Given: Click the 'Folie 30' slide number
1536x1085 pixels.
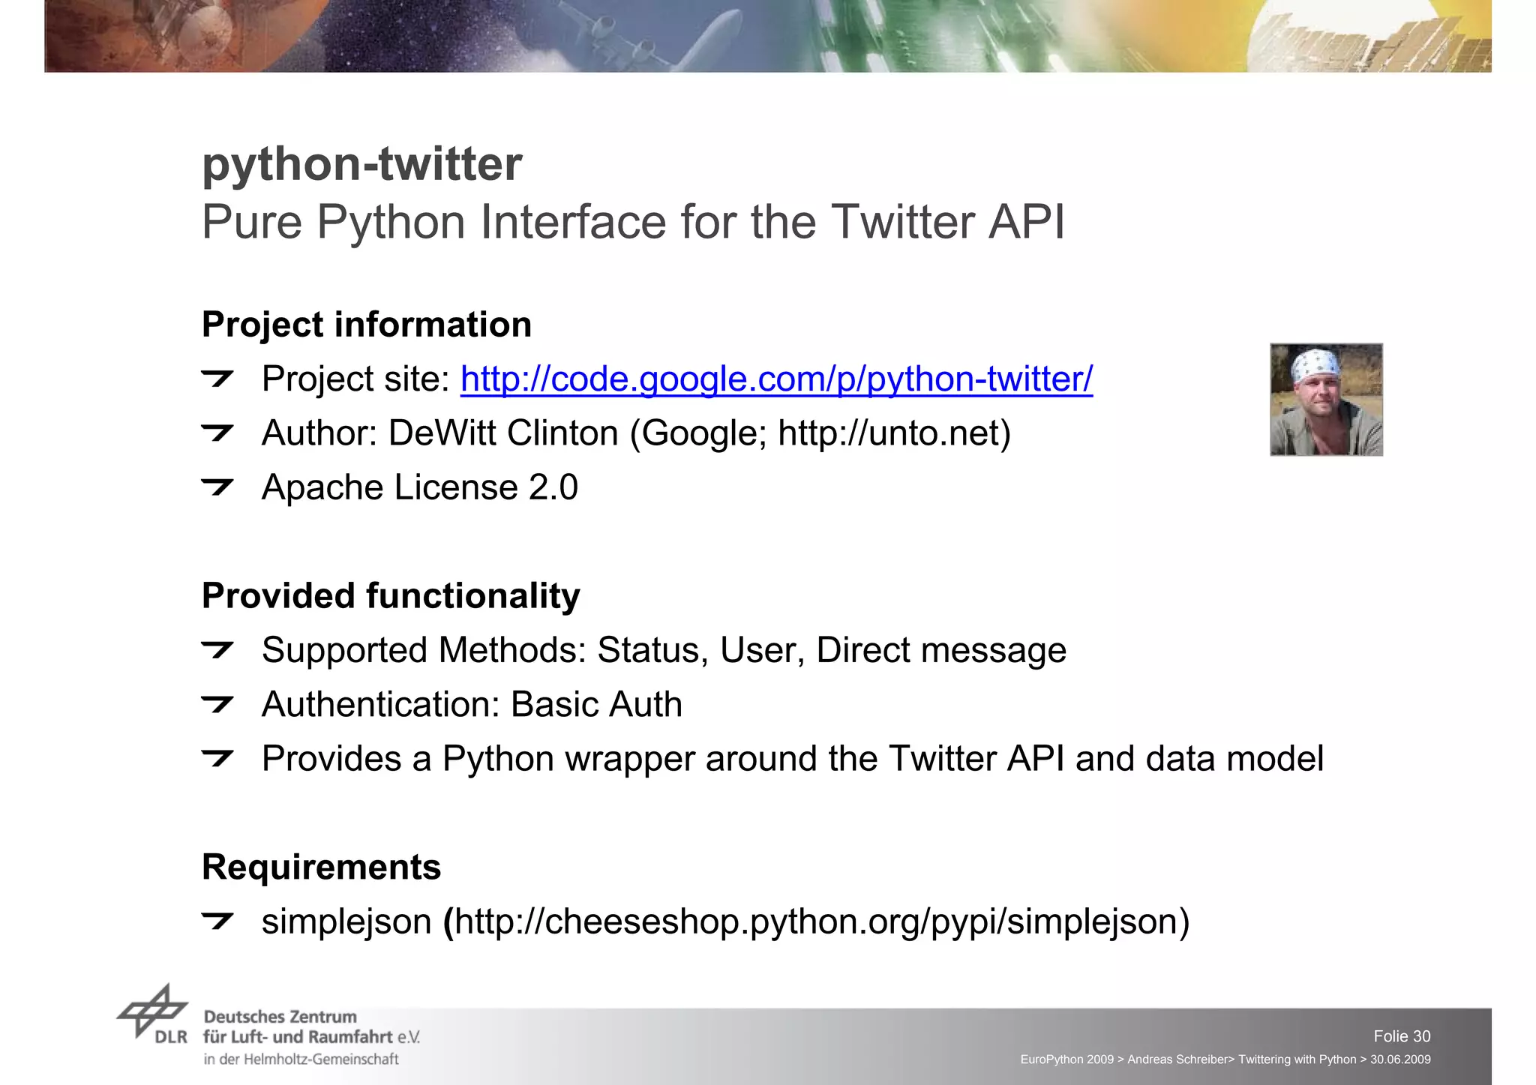Looking at the screenshot, I should pos(1402,1036).
